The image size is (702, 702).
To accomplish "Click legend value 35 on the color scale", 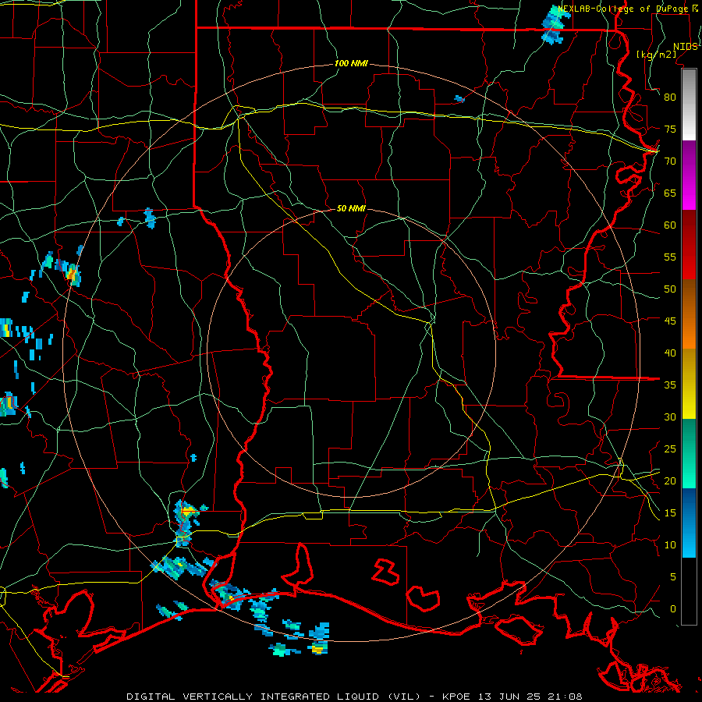I will point(670,385).
